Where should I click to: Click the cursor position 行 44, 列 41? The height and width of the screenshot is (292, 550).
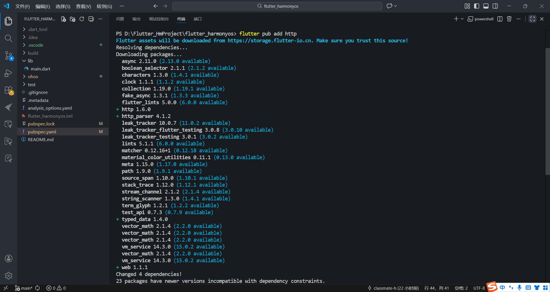pyautogui.click(x=437, y=288)
